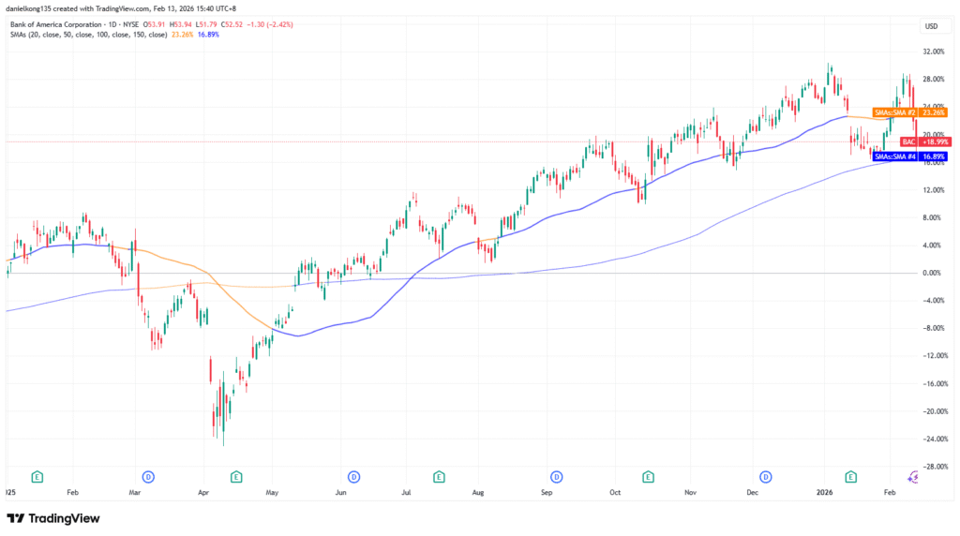Select the dividend marker in December
Screen dimensions: 960x536
[765, 476]
